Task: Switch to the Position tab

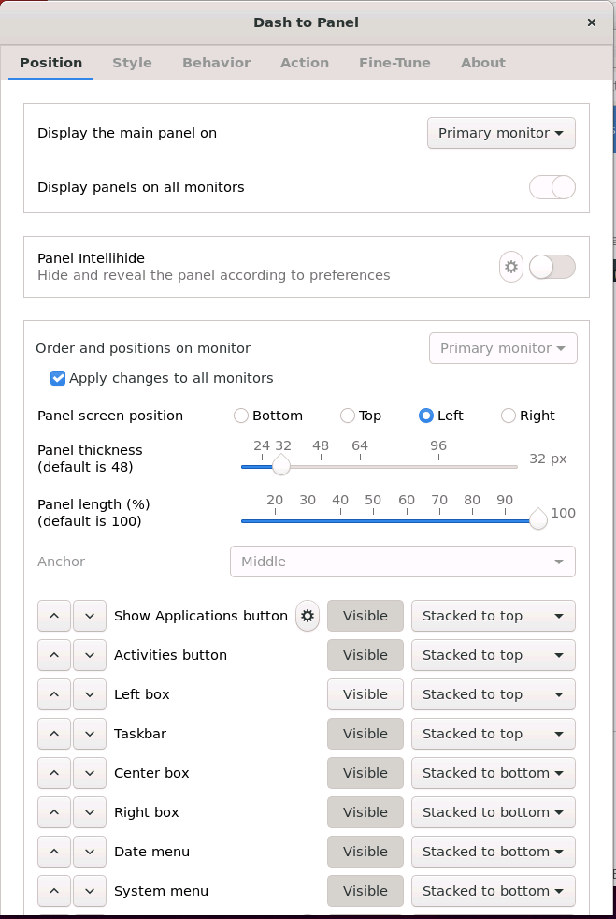Action: pyautogui.click(x=50, y=63)
